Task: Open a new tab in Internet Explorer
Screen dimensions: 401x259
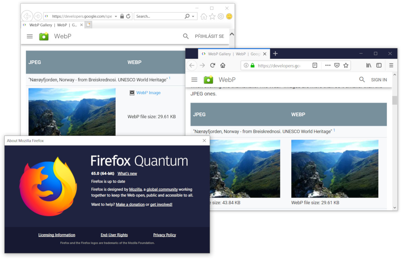Action: (88, 25)
